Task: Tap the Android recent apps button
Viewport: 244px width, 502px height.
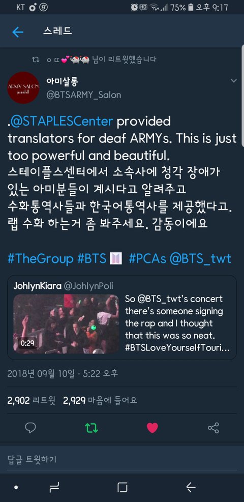Action: (x=54, y=488)
